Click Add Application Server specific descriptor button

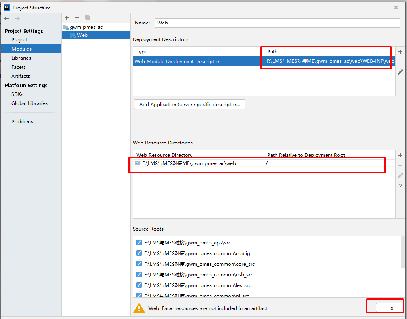click(x=190, y=104)
